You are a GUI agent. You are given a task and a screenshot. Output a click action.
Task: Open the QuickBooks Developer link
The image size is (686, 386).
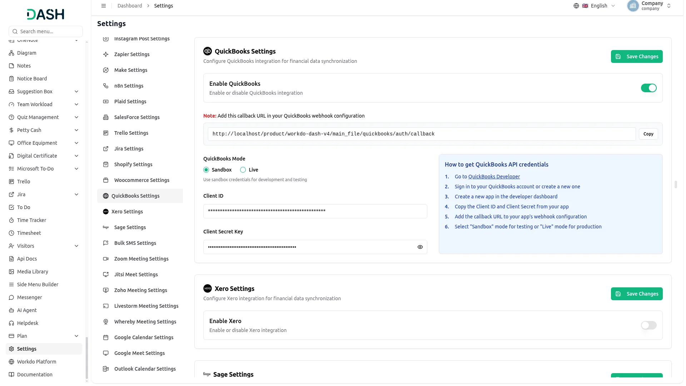pyautogui.click(x=494, y=177)
